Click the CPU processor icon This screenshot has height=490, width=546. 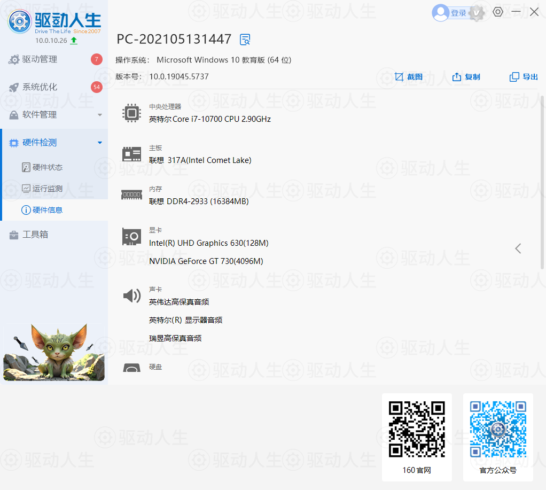tap(131, 113)
